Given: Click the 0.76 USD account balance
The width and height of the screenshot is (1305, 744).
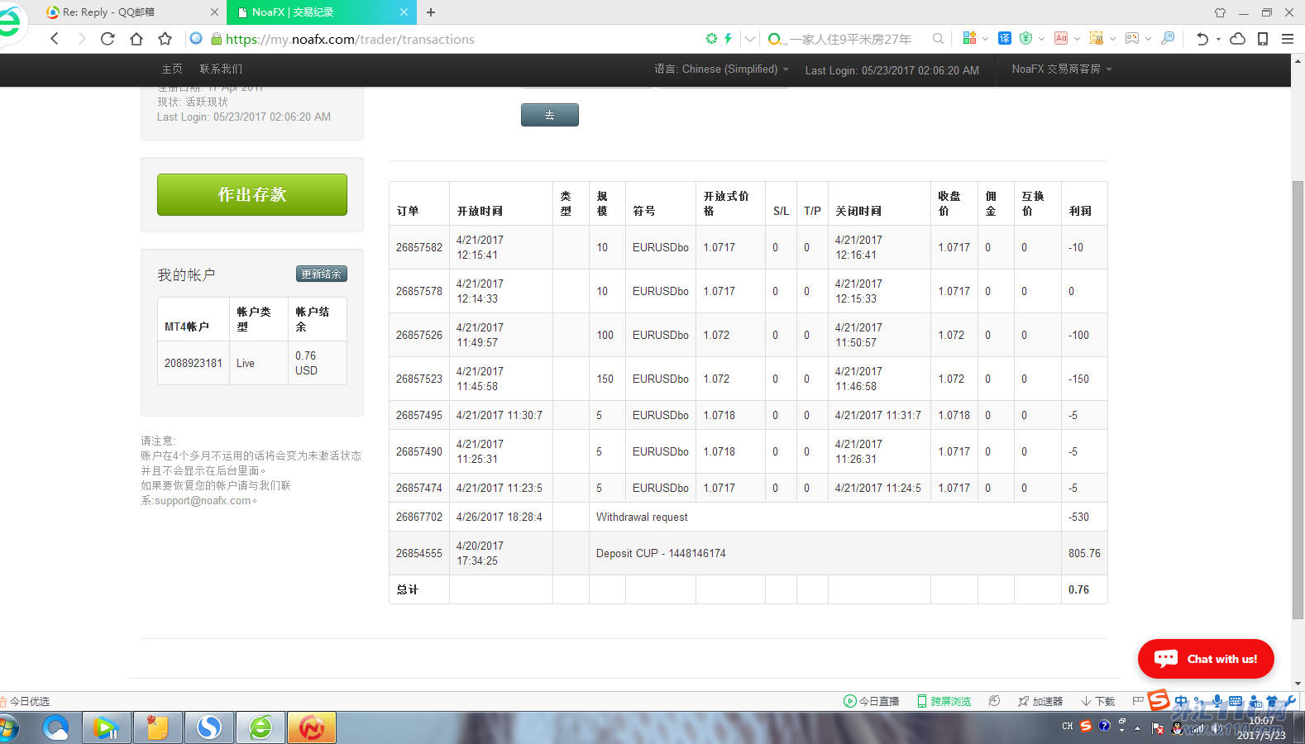Looking at the screenshot, I should coord(306,363).
